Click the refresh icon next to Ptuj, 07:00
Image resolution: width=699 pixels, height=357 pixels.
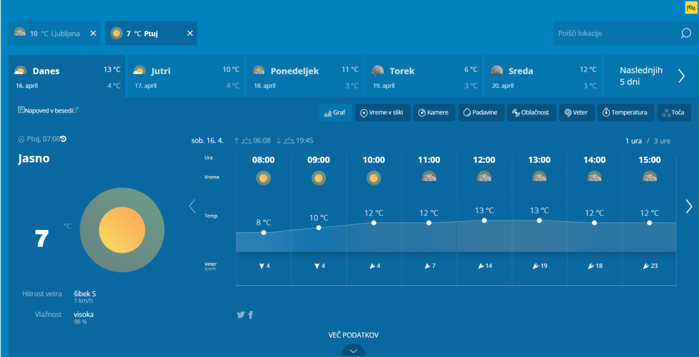click(63, 139)
